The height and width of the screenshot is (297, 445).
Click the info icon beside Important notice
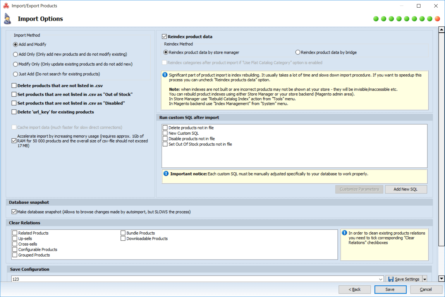166,174
